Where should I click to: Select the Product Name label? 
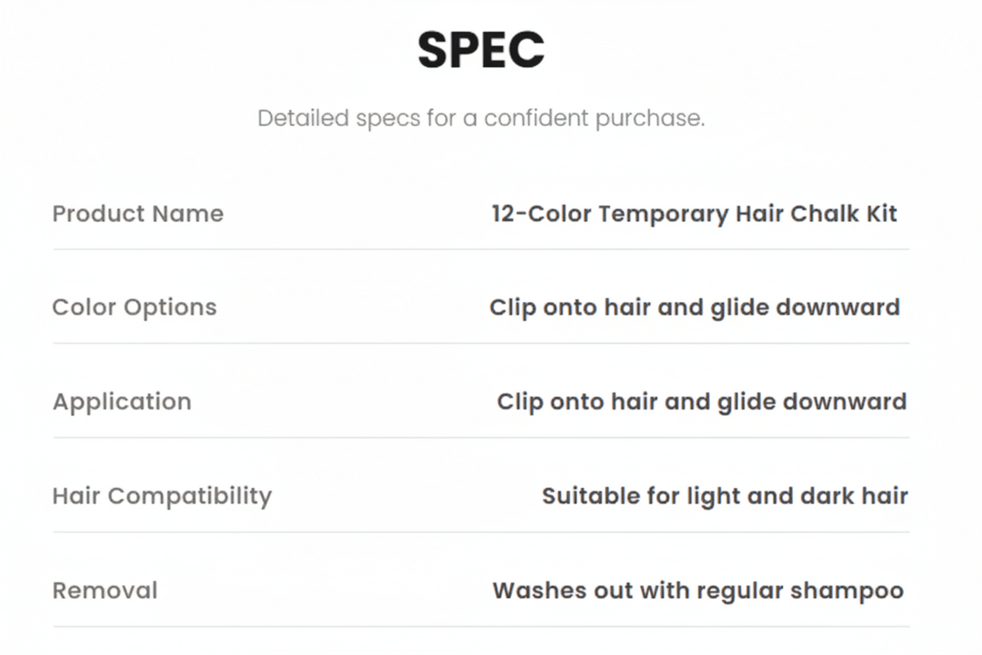[x=138, y=214]
